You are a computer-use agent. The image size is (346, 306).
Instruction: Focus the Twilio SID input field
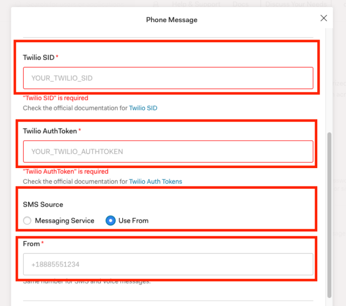168,78
